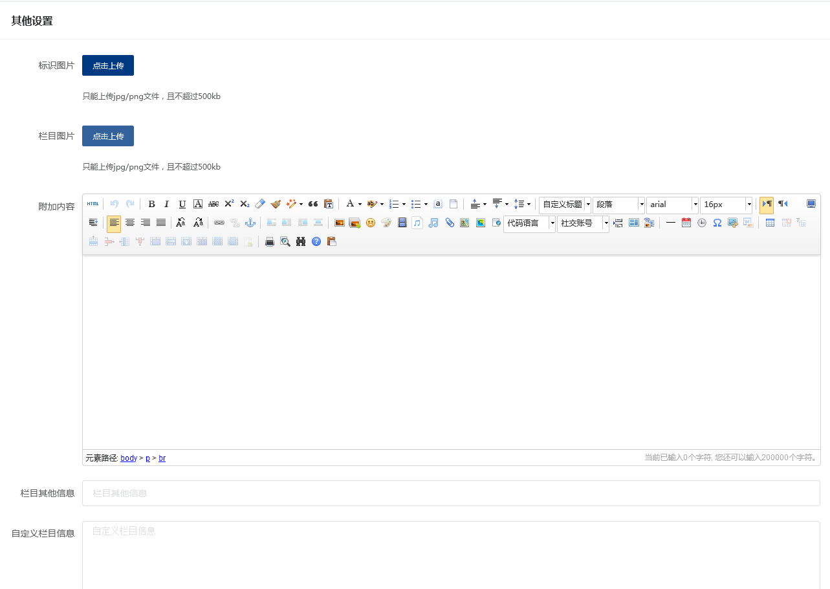Align text right in editor
Image resolution: width=830 pixels, height=589 pixels.
point(146,223)
